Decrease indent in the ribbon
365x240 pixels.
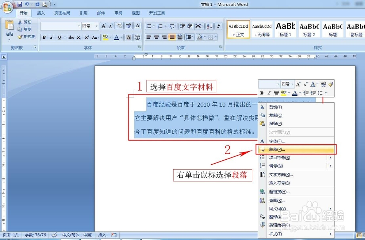click(x=183, y=26)
